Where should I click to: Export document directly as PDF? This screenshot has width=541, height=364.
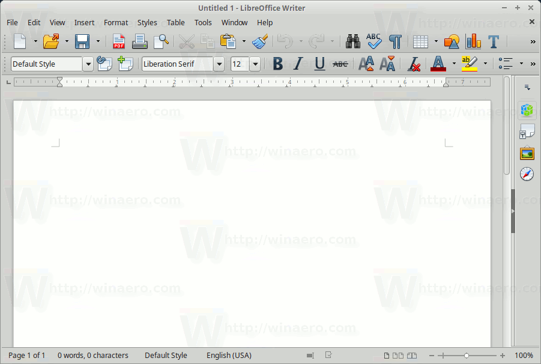coord(118,41)
